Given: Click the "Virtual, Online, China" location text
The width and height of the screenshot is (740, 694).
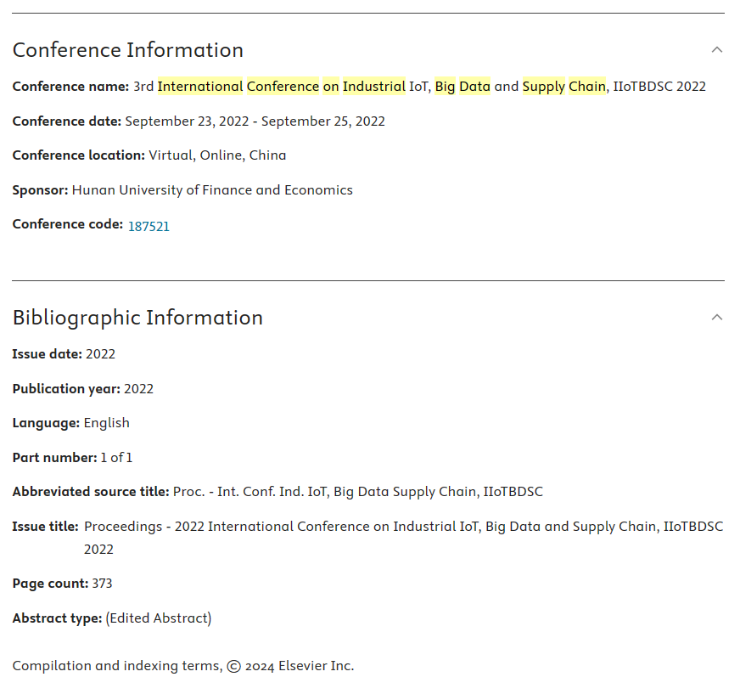Looking at the screenshot, I should [x=217, y=155].
